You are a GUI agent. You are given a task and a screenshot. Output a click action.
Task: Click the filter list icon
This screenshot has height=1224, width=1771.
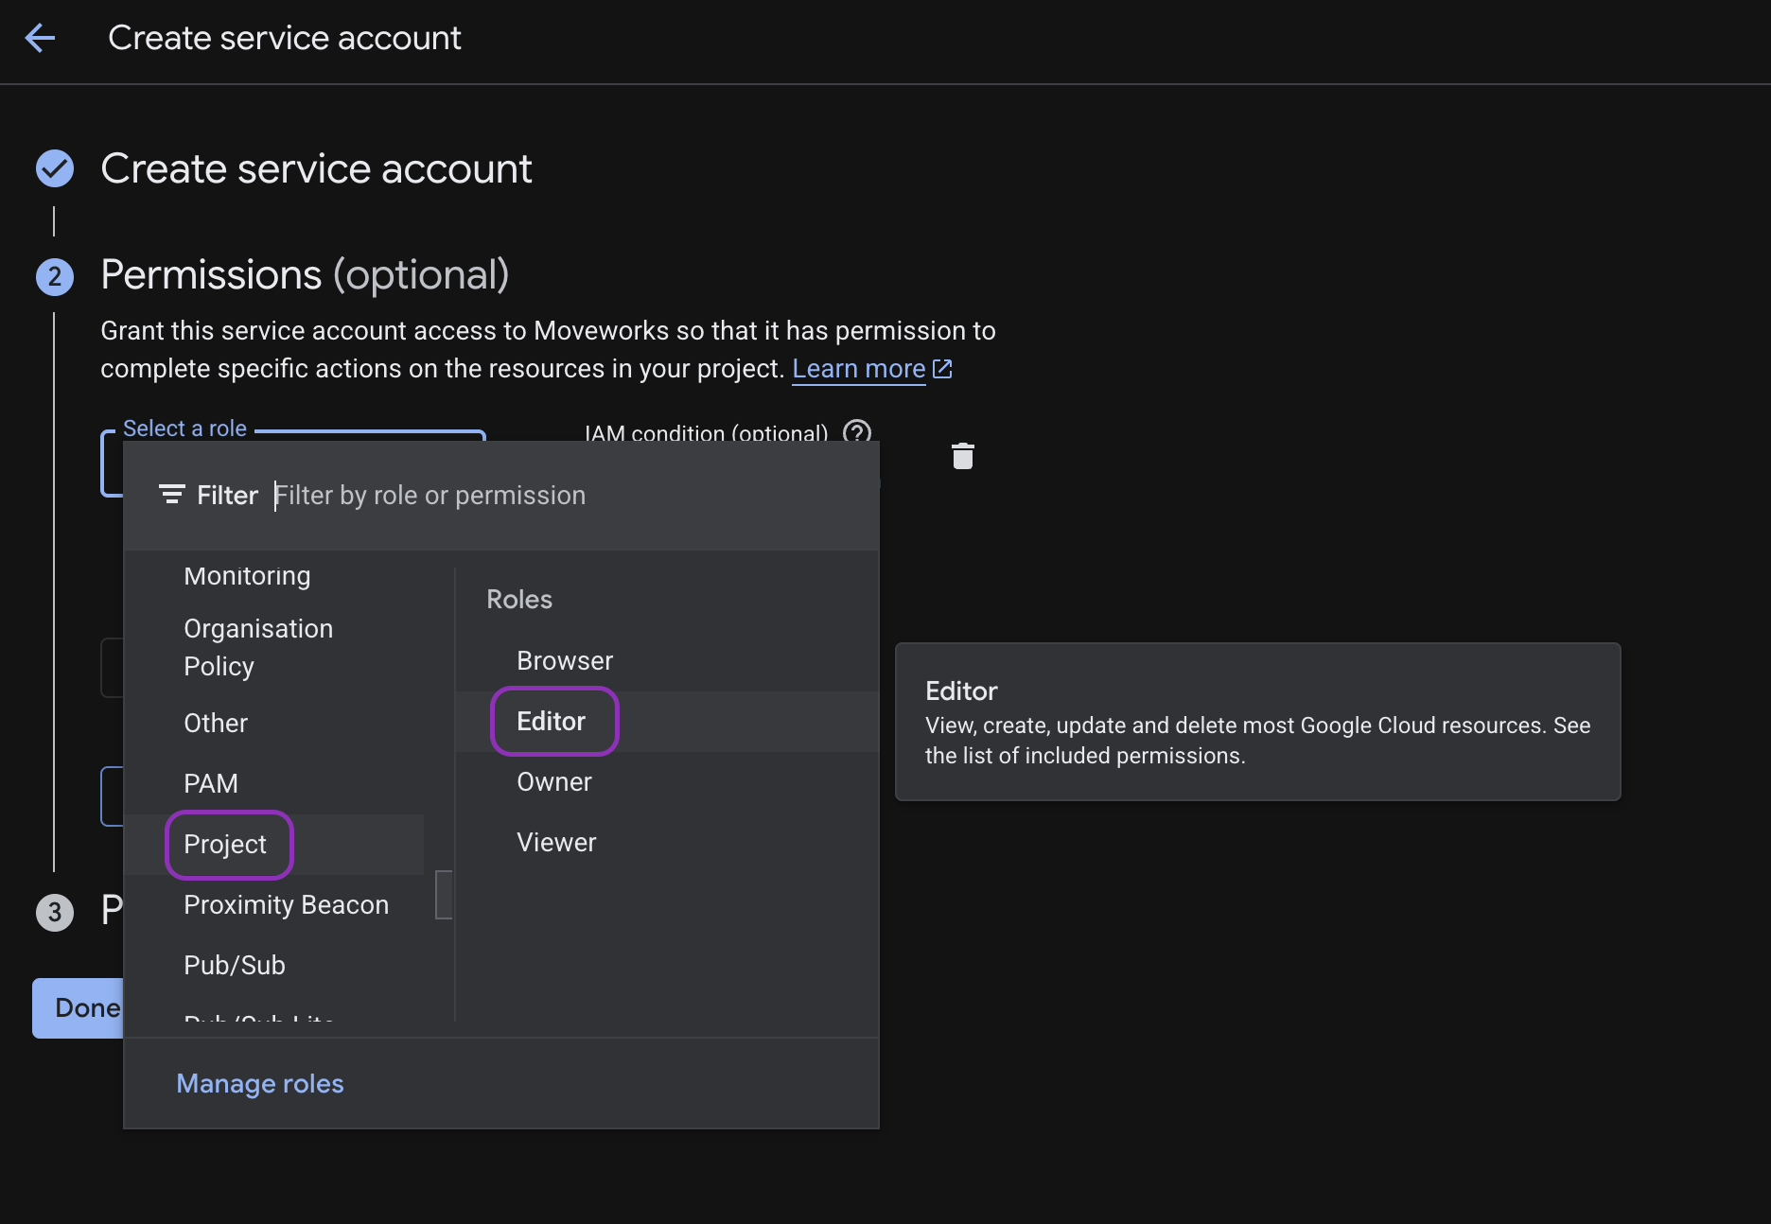(x=171, y=495)
